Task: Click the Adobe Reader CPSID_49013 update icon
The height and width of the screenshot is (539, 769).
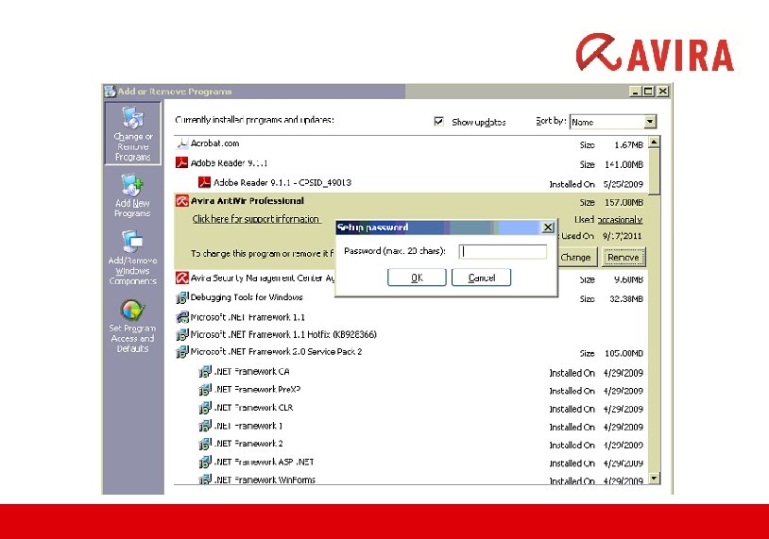Action: tap(204, 182)
